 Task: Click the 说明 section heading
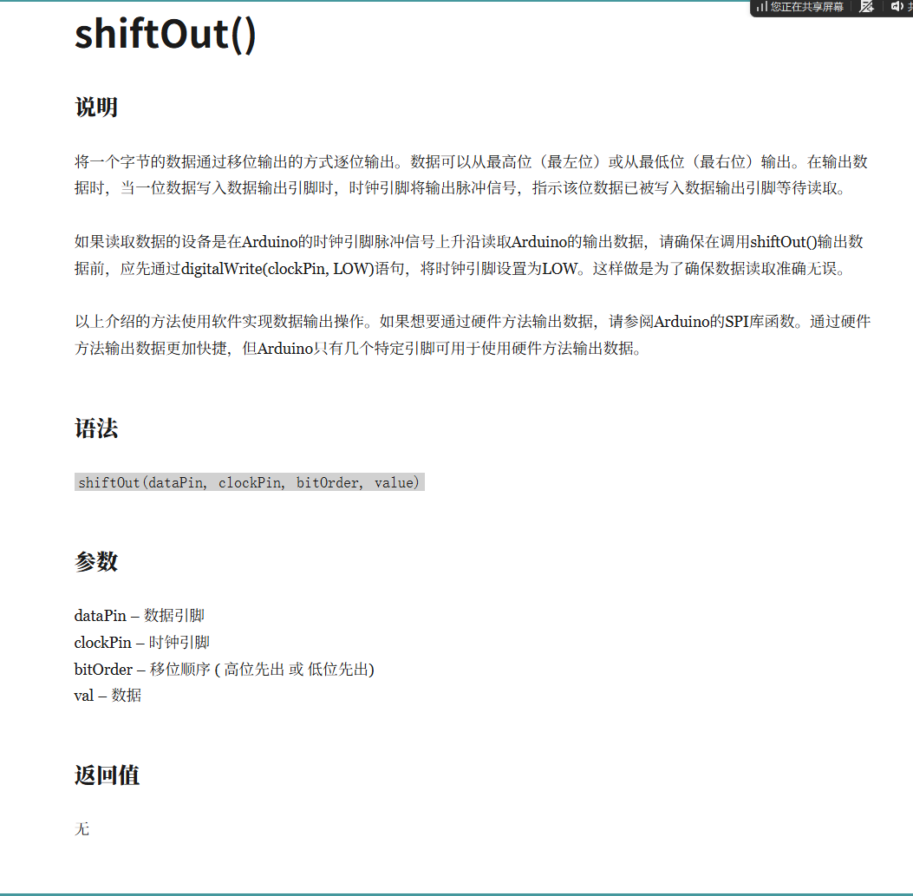click(96, 108)
